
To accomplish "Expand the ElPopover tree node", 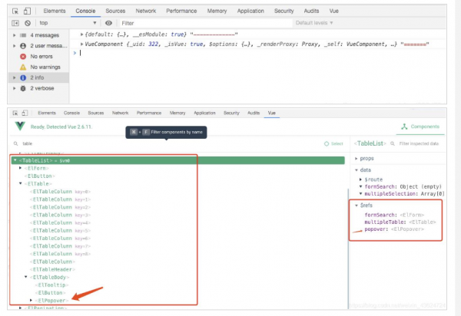I will coord(32,300).
